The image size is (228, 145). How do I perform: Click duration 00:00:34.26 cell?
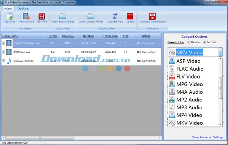(x=89, y=52)
